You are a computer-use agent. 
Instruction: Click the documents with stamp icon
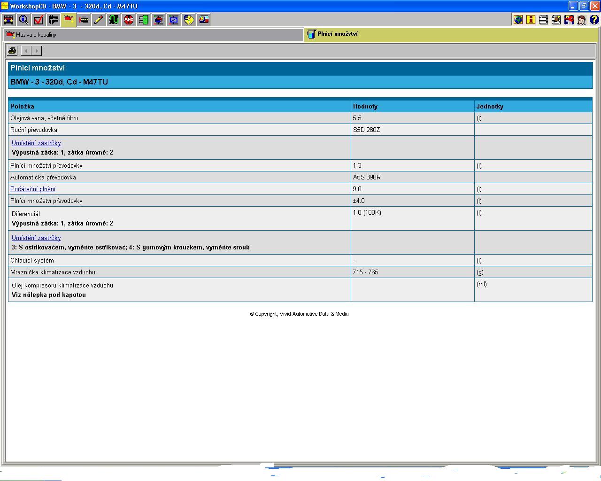coord(556,20)
